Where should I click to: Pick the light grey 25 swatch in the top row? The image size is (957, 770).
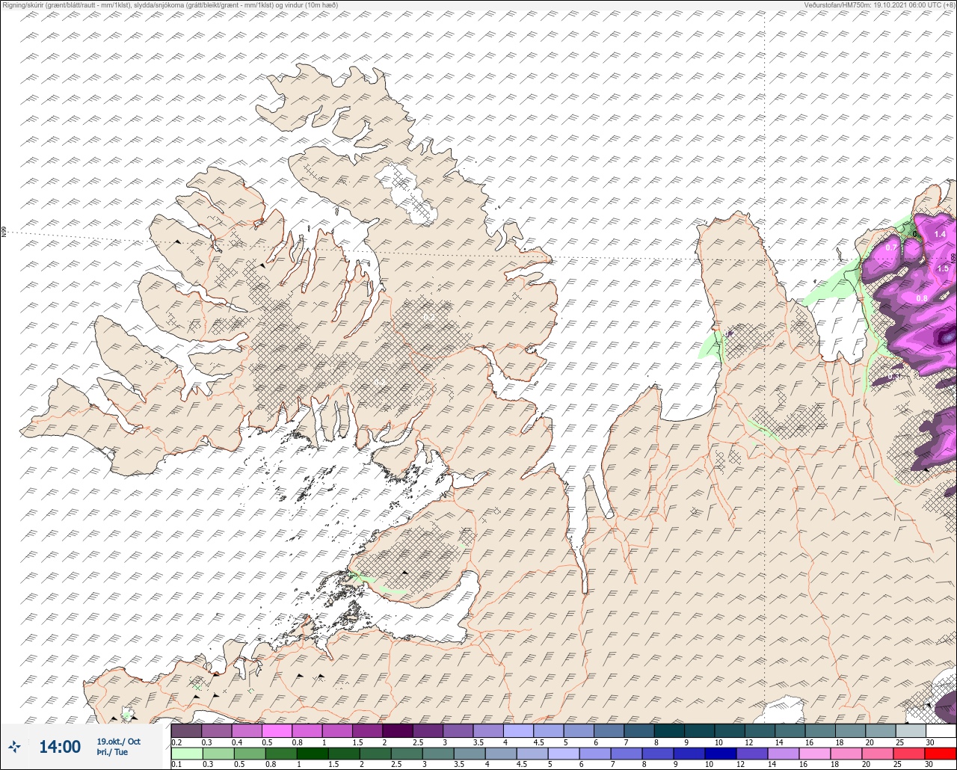click(x=911, y=730)
